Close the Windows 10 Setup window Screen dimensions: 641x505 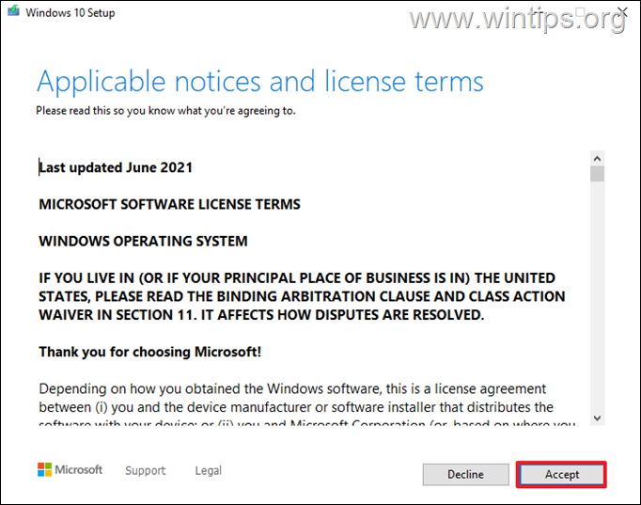(621, 14)
